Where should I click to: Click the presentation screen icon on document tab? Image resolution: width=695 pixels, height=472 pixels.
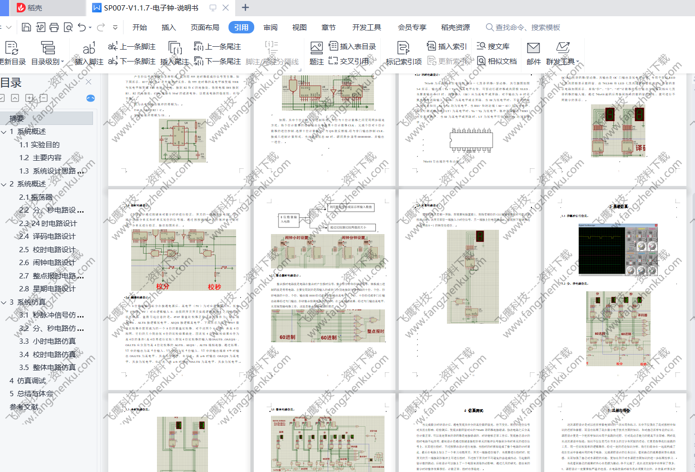pos(213,8)
